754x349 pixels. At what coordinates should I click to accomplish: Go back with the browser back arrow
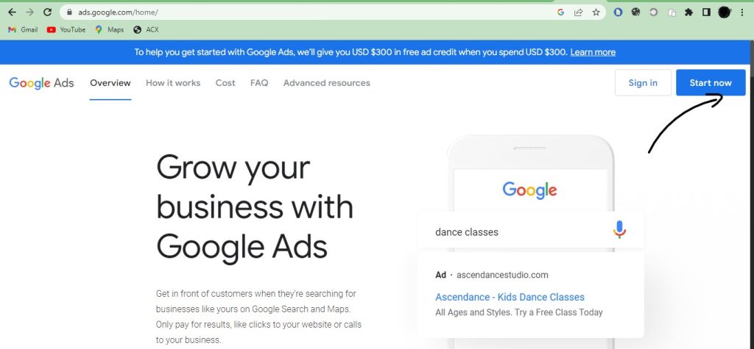point(12,12)
